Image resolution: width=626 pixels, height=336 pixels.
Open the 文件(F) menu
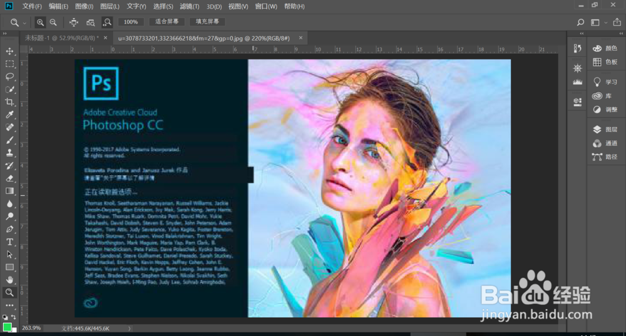pos(32,6)
